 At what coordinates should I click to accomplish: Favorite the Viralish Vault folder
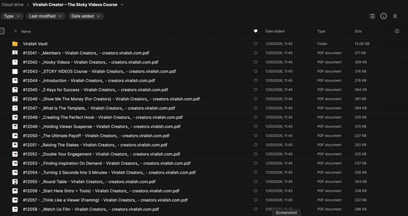[255, 44]
